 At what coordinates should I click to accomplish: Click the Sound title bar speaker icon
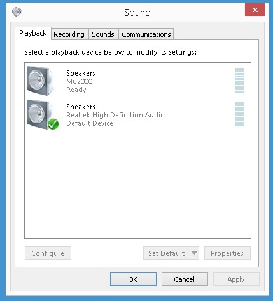pos(17,11)
